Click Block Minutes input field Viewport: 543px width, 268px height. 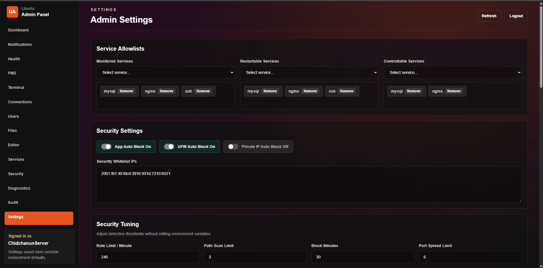coord(363,257)
